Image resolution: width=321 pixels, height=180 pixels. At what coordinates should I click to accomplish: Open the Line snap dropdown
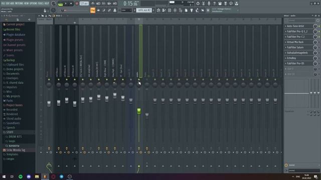[x=126, y=10]
